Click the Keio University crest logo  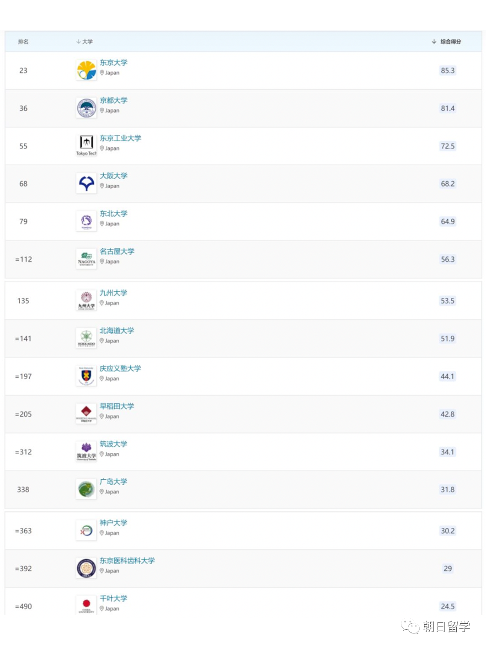coord(86,376)
